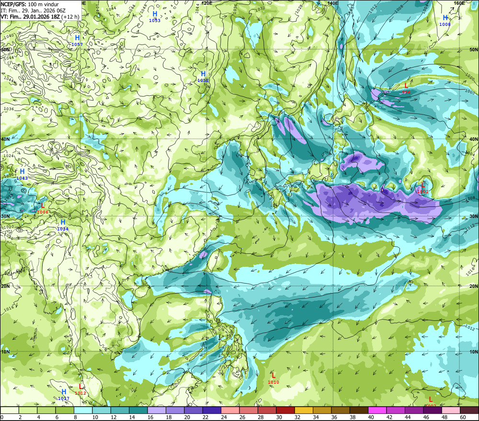Click the H 1052 high pressure marker
Screen dimensions: 479x421
pos(203,77)
